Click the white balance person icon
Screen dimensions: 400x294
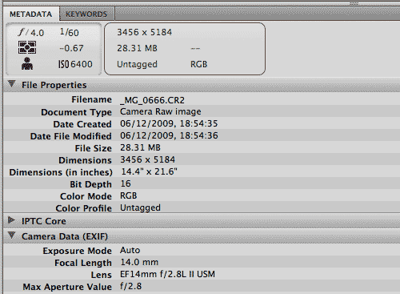27,63
